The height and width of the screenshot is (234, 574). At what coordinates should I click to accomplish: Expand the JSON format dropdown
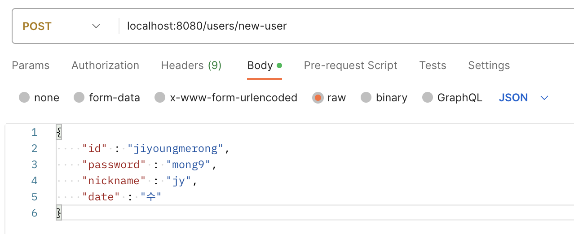(x=524, y=98)
